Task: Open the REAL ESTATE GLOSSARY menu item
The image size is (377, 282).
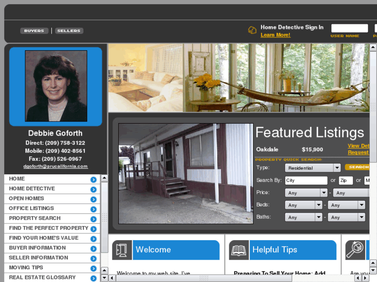Action: (x=52, y=277)
